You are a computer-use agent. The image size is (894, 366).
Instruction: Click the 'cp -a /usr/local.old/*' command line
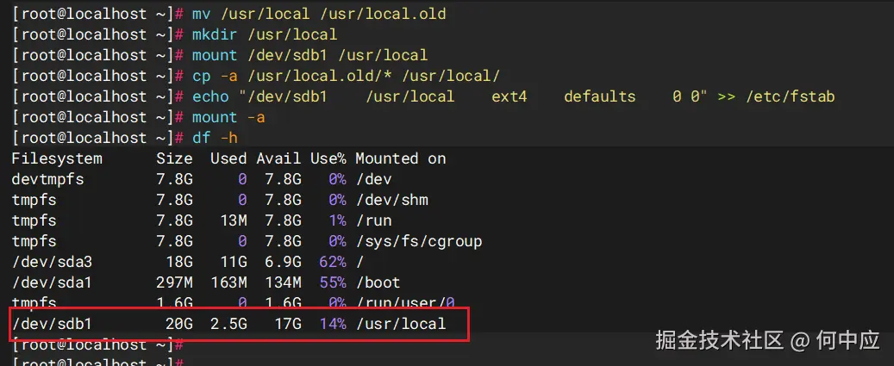[x=346, y=76]
